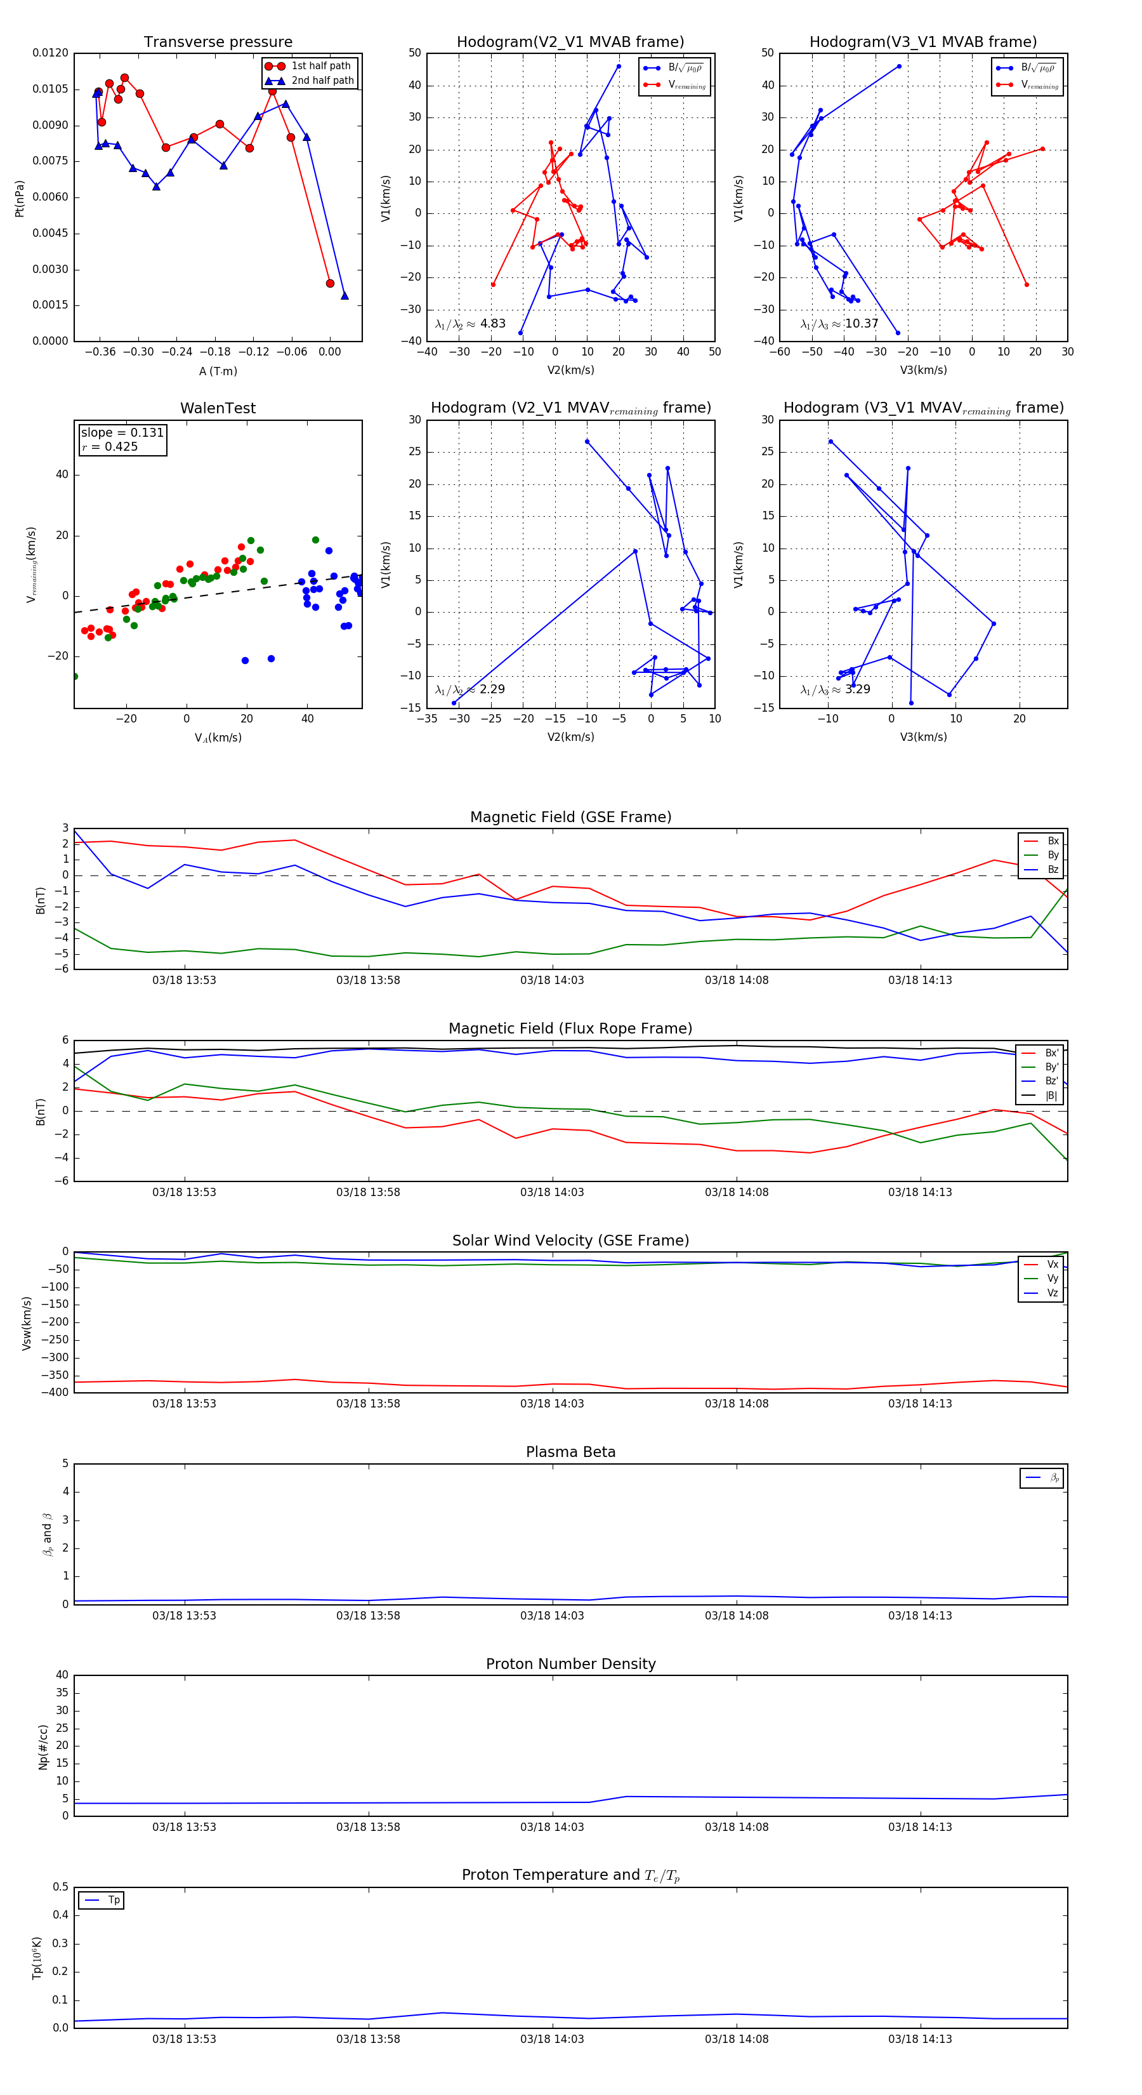Click the 'Hodogram (V3_V1 MVAV remaining frame)' title
The height and width of the screenshot is (2095, 1142).
pyautogui.click(x=923, y=408)
